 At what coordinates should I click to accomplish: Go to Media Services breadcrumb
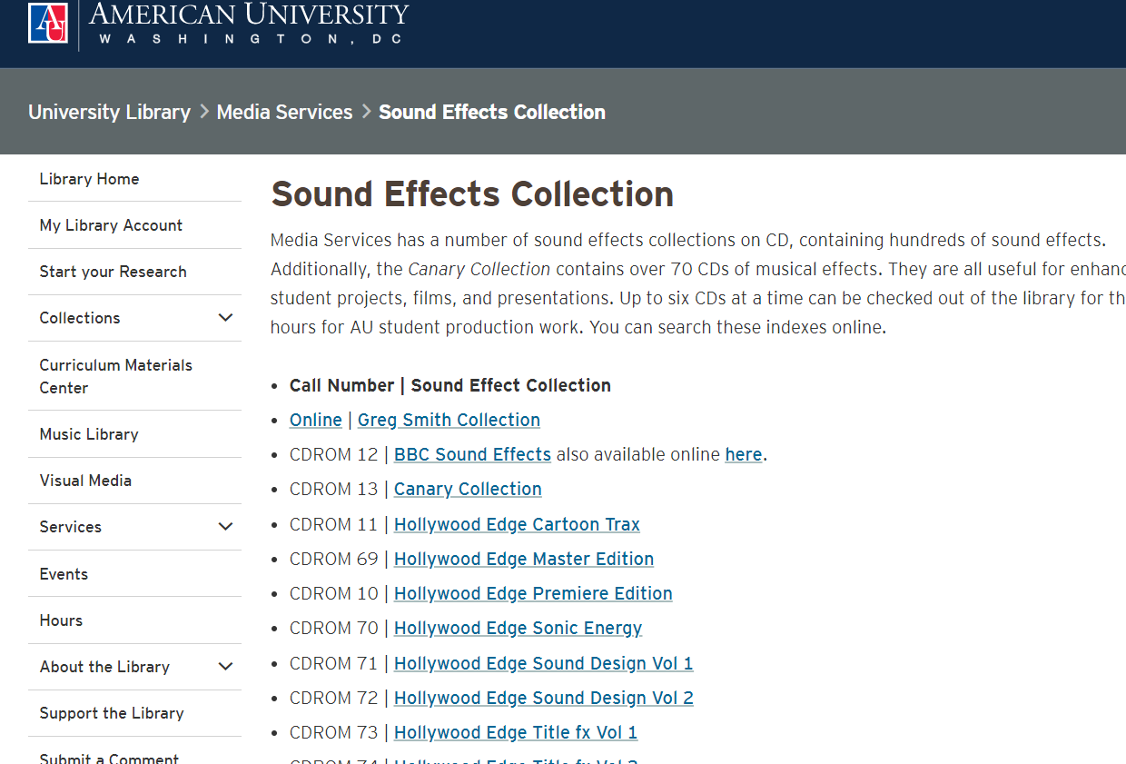pos(284,112)
